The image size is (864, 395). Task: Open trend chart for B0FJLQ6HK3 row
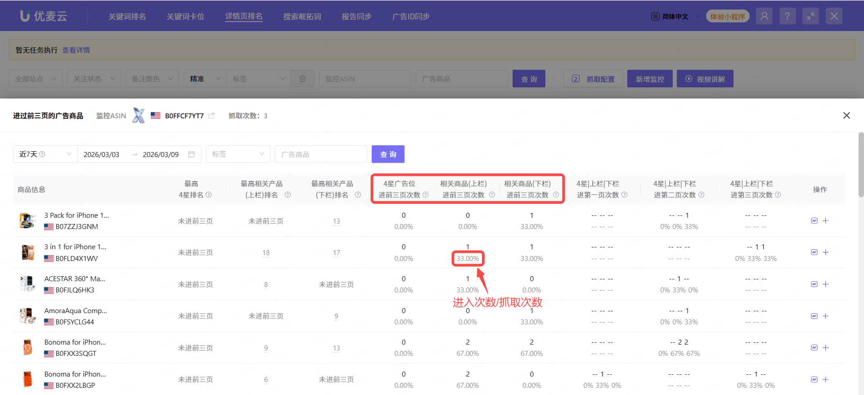pyautogui.click(x=814, y=284)
